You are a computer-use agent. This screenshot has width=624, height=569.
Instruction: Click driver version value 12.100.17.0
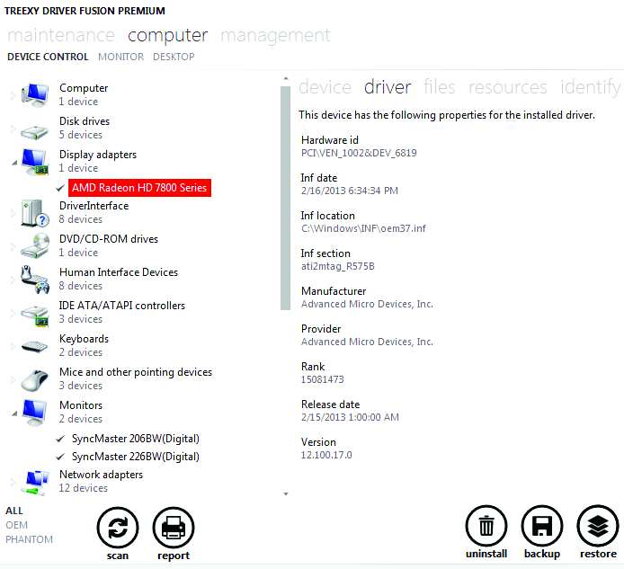click(326, 455)
